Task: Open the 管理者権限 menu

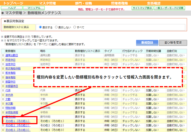Action: tap(119, 3)
